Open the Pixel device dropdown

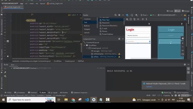144,15
